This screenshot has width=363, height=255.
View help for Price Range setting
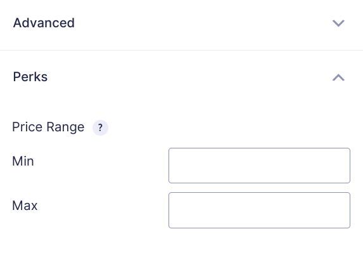coord(100,128)
